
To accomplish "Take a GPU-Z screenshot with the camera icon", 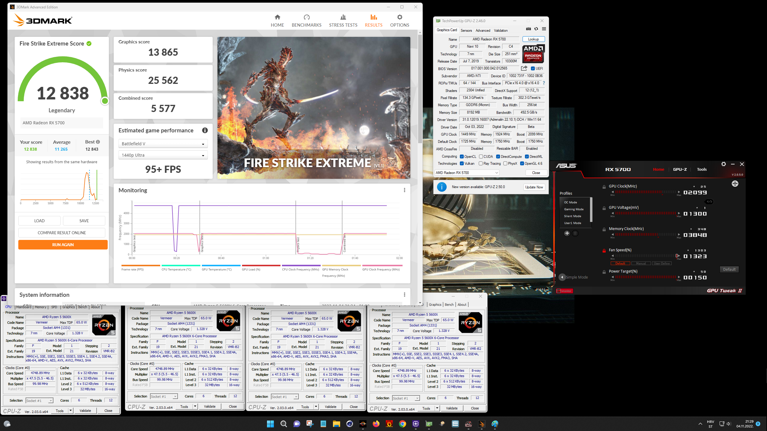I will coord(528,29).
